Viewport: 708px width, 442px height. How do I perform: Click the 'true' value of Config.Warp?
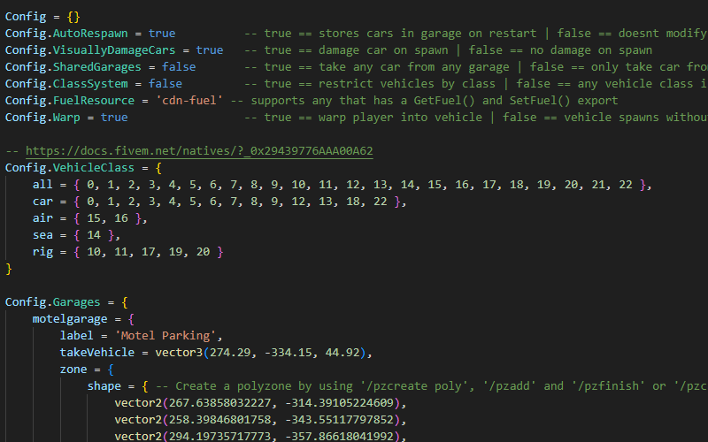tap(114, 118)
